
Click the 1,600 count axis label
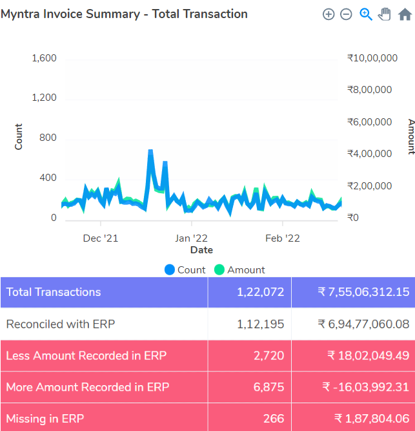44,58
